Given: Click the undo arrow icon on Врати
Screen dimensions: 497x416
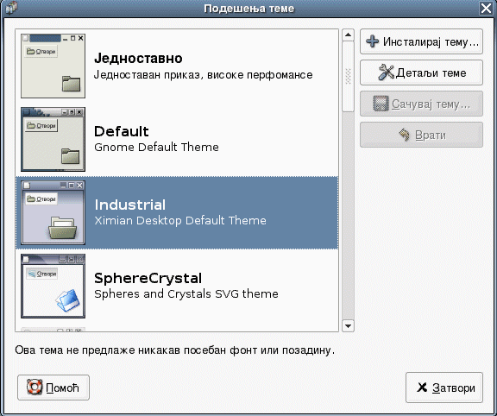Looking at the screenshot, I should pos(404,135).
